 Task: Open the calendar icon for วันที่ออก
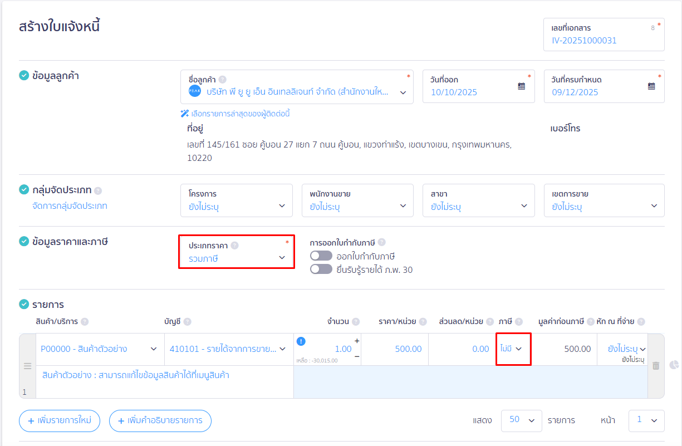tap(522, 86)
